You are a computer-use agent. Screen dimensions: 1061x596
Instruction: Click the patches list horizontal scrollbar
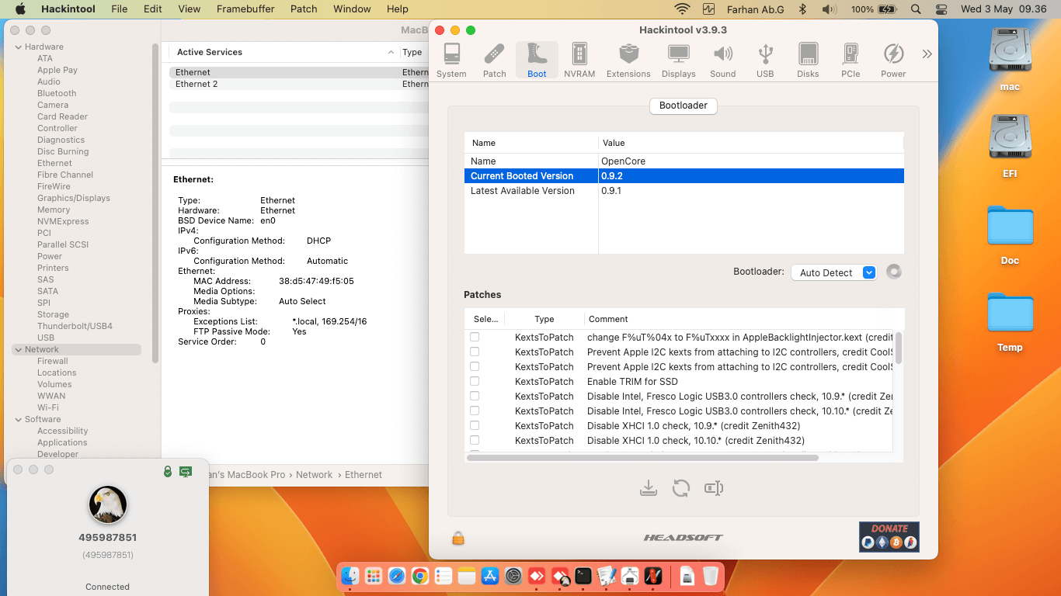point(642,458)
